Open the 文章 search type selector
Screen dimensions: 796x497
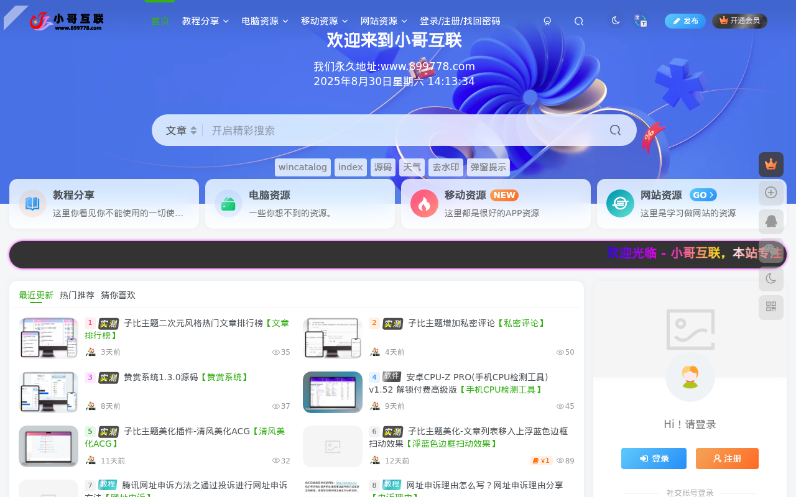click(181, 130)
